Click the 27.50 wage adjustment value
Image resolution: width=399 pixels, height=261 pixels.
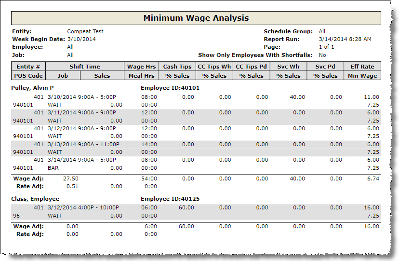pyautogui.click(x=71, y=179)
